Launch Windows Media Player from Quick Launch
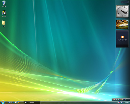The width and height of the screenshot is (130, 104). point(18,102)
